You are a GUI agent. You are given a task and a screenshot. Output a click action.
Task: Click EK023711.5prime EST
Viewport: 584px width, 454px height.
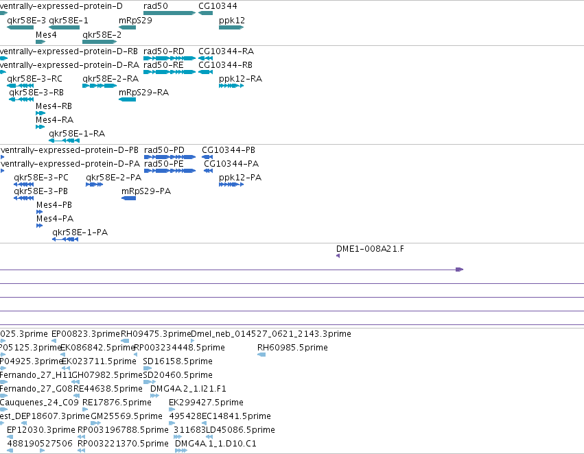[x=66, y=368]
